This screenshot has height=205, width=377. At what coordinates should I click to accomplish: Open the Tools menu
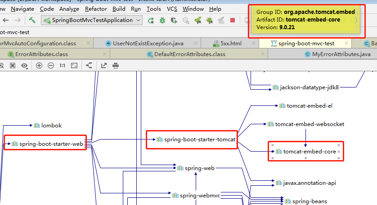coord(154,9)
